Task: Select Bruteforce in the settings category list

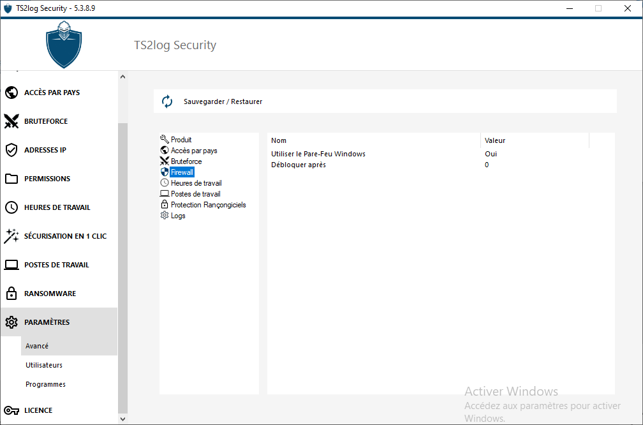Action: (186, 161)
